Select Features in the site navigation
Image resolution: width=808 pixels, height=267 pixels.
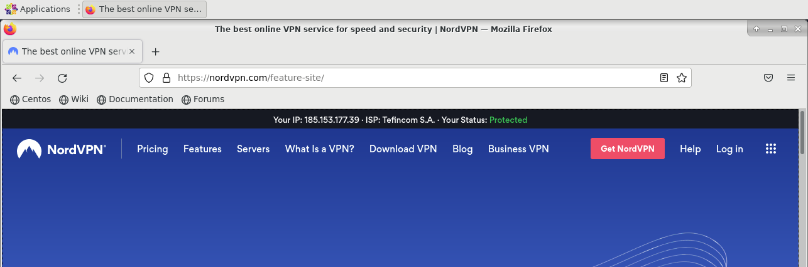pos(202,149)
